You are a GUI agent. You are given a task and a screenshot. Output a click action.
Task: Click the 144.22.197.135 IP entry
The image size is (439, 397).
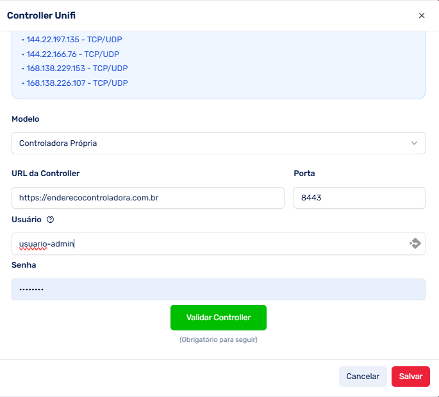74,40
